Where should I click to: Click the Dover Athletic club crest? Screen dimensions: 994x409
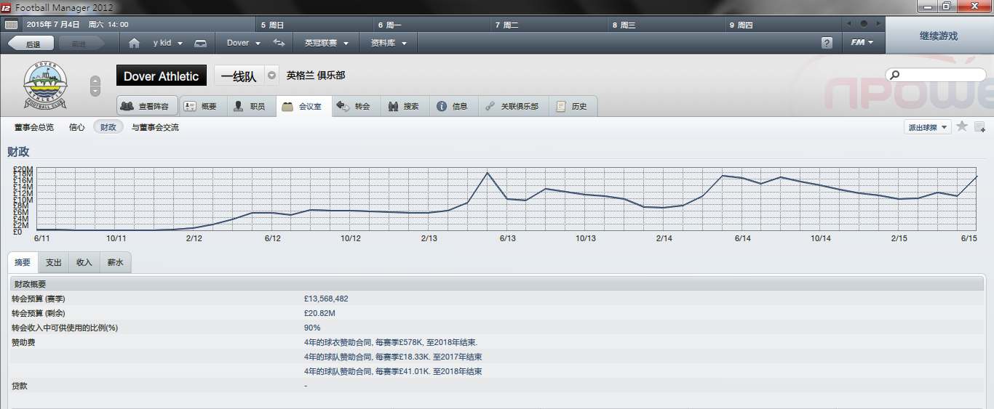pyautogui.click(x=45, y=86)
